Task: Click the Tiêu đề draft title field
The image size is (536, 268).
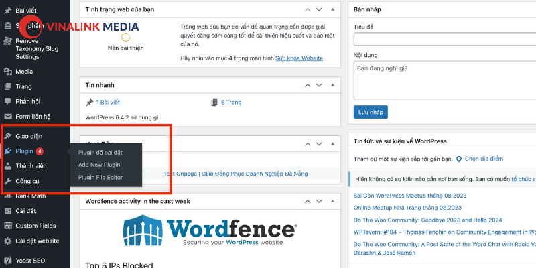Action: pos(445,39)
